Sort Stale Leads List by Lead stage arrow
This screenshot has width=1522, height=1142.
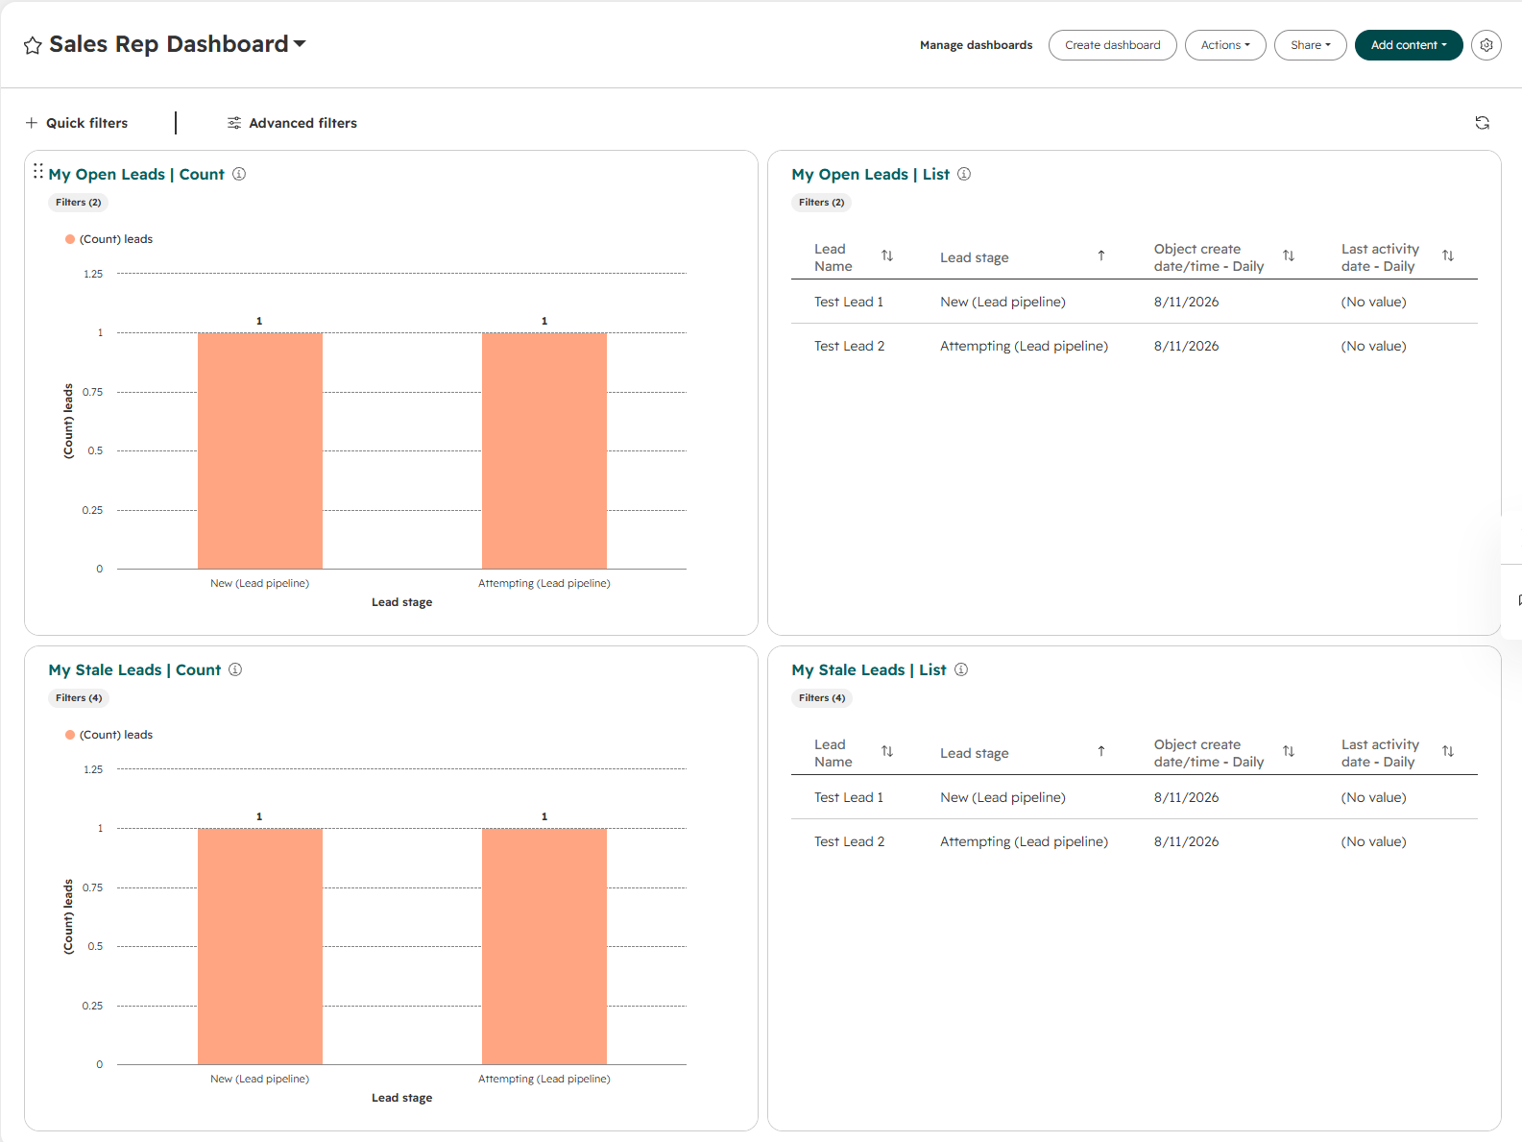(1101, 751)
